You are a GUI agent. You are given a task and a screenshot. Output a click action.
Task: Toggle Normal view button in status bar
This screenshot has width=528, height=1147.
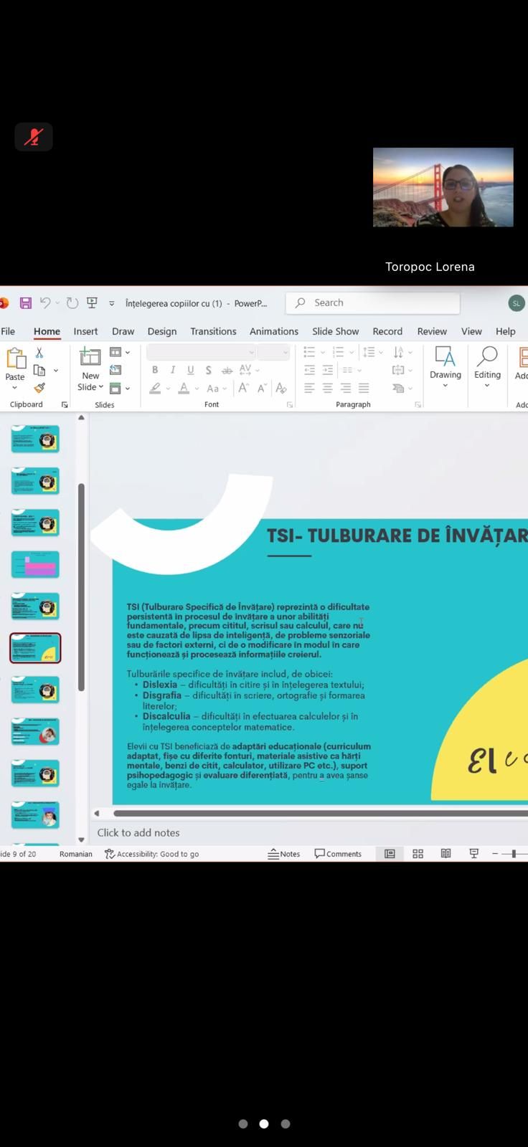[390, 854]
